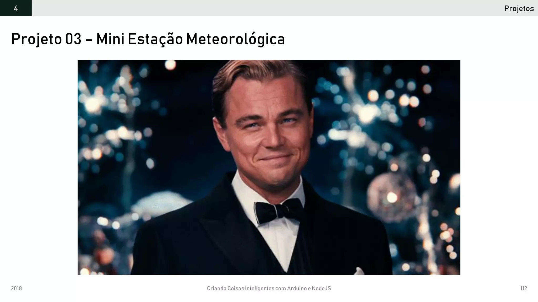Click the word Estação in the title
The width and height of the screenshot is (538, 302).
pyautogui.click(x=155, y=39)
